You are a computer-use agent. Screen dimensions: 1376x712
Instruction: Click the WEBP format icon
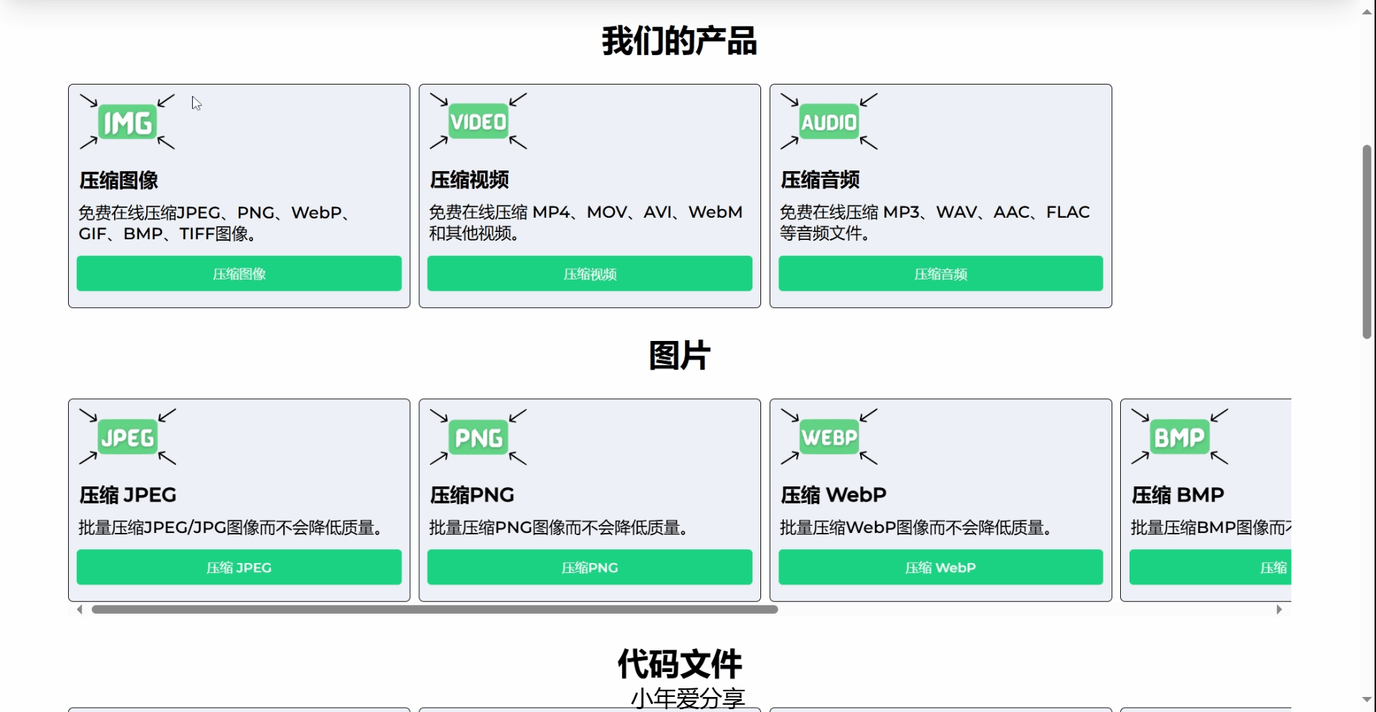829,437
